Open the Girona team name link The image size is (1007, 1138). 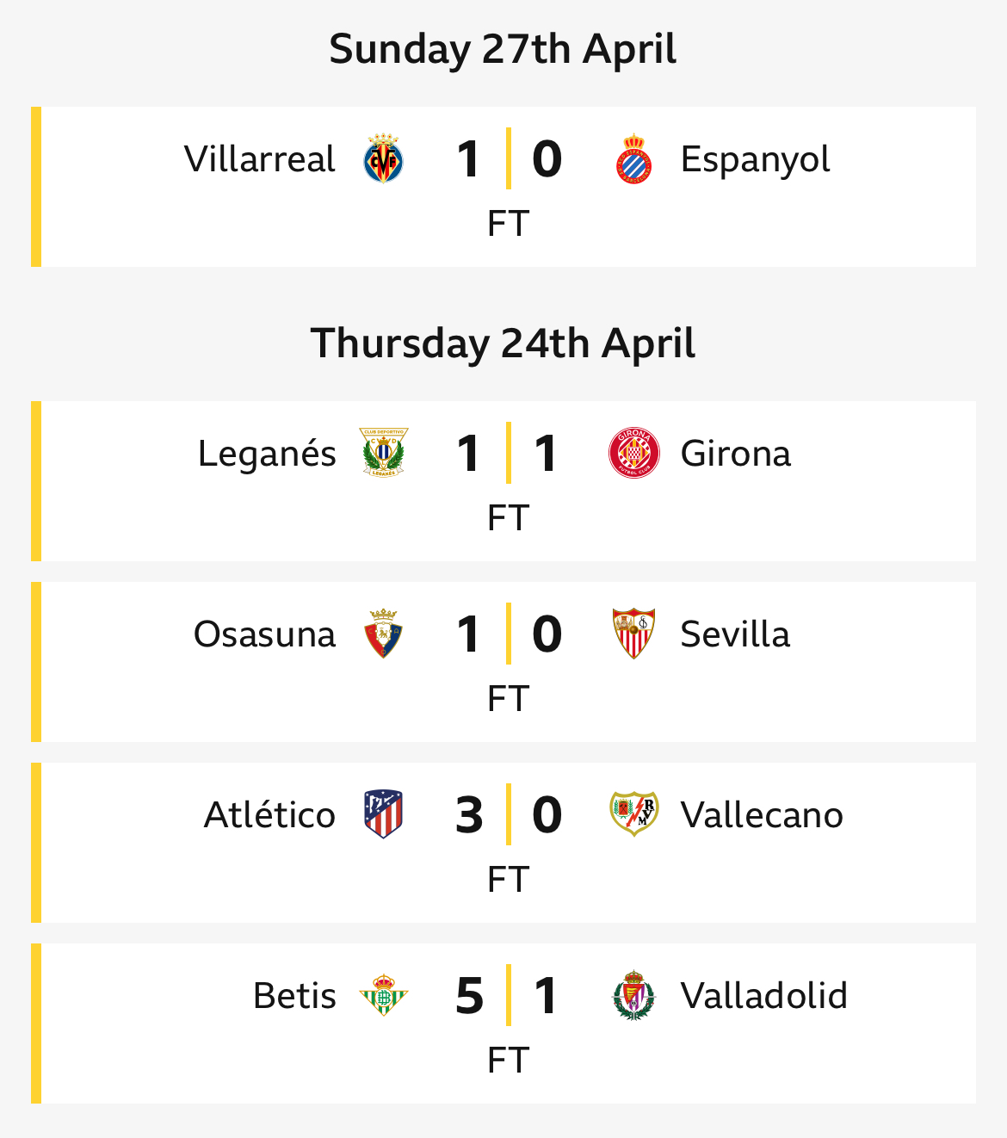(x=736, y=454)
